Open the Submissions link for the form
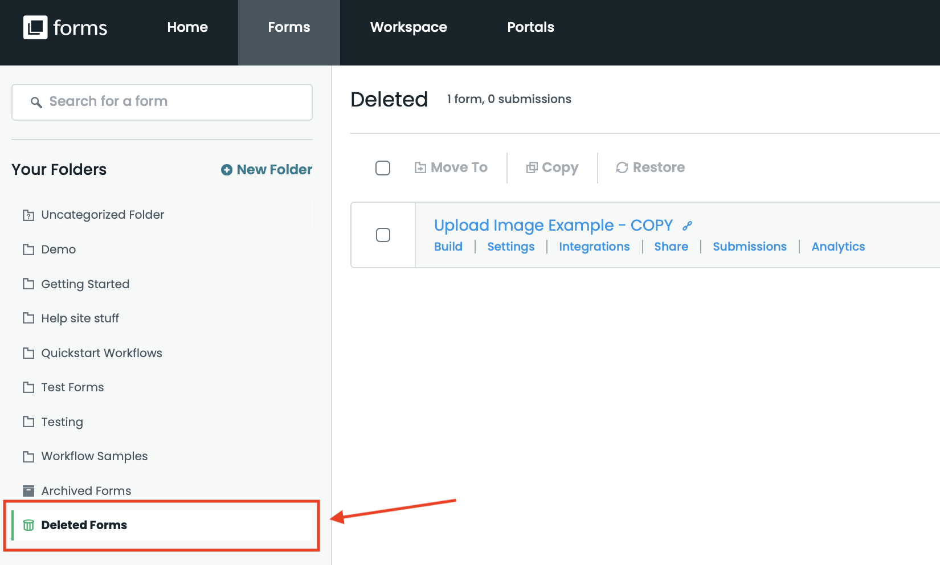940x565 pixels. coord(749,247)
